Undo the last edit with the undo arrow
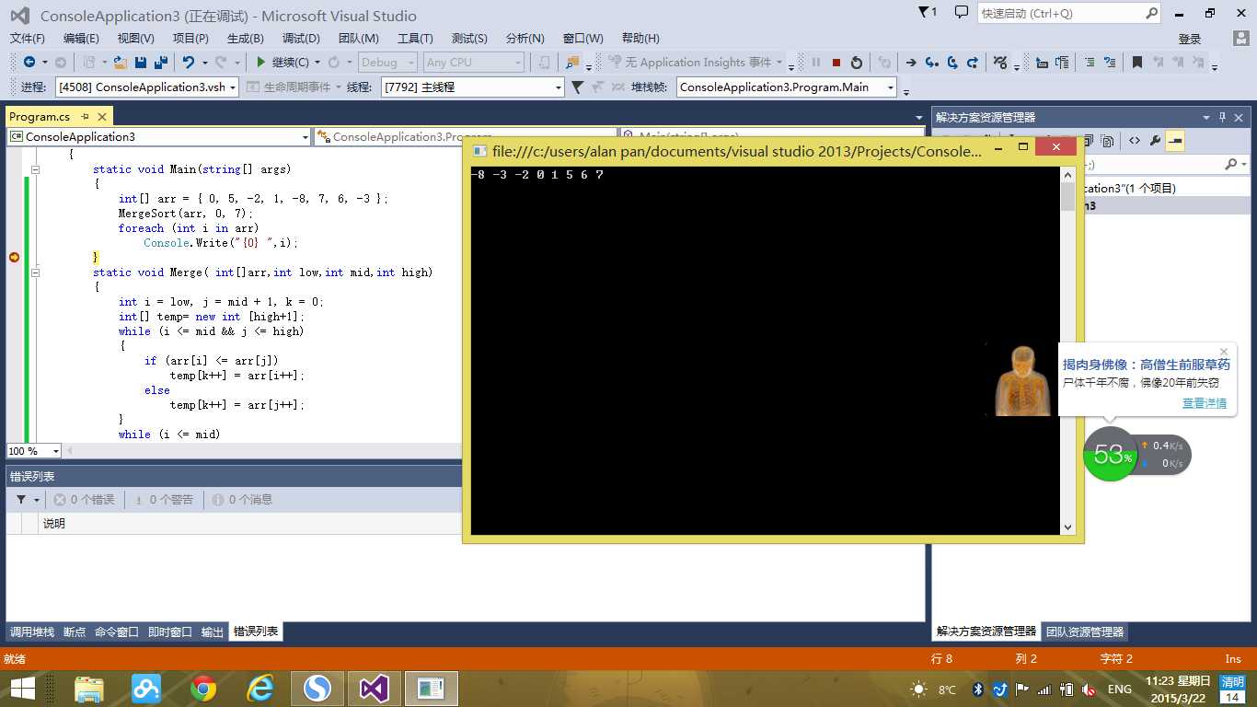The width and height of the screenshot is (1257, 707). point(188,62)
